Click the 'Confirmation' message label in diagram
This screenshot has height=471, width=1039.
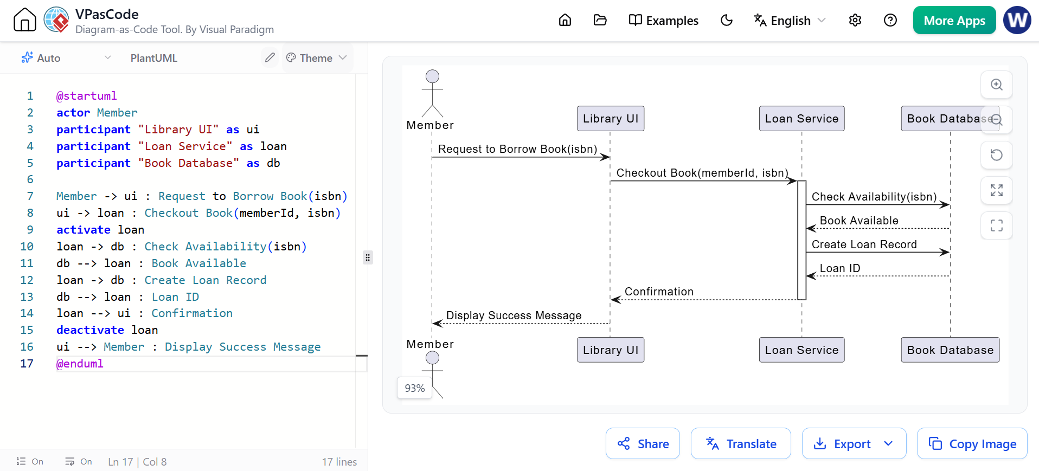click(x=659, y=292)
